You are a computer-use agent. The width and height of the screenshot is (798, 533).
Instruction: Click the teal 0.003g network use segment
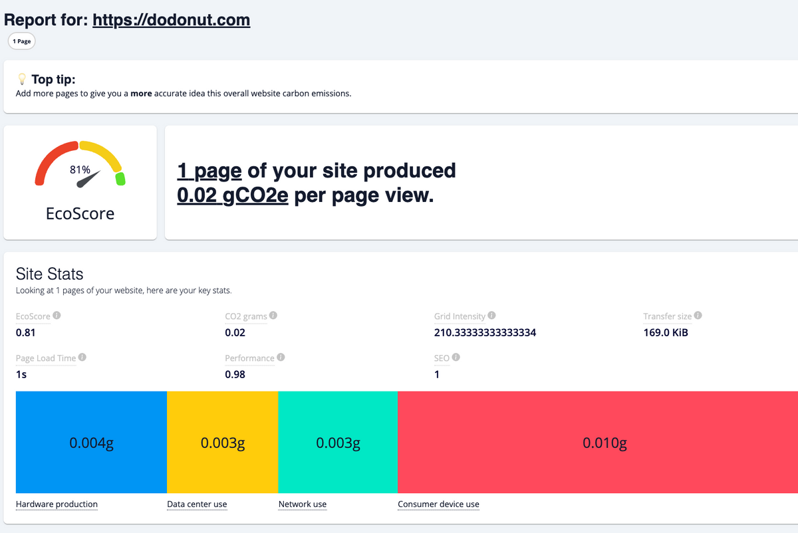(x=338, y=442)
